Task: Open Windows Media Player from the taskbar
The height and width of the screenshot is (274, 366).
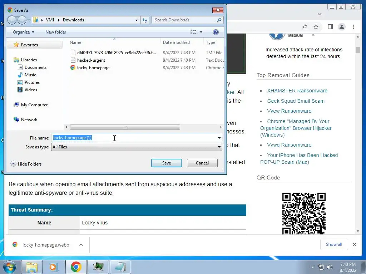Action: click(x=54, y=267)
